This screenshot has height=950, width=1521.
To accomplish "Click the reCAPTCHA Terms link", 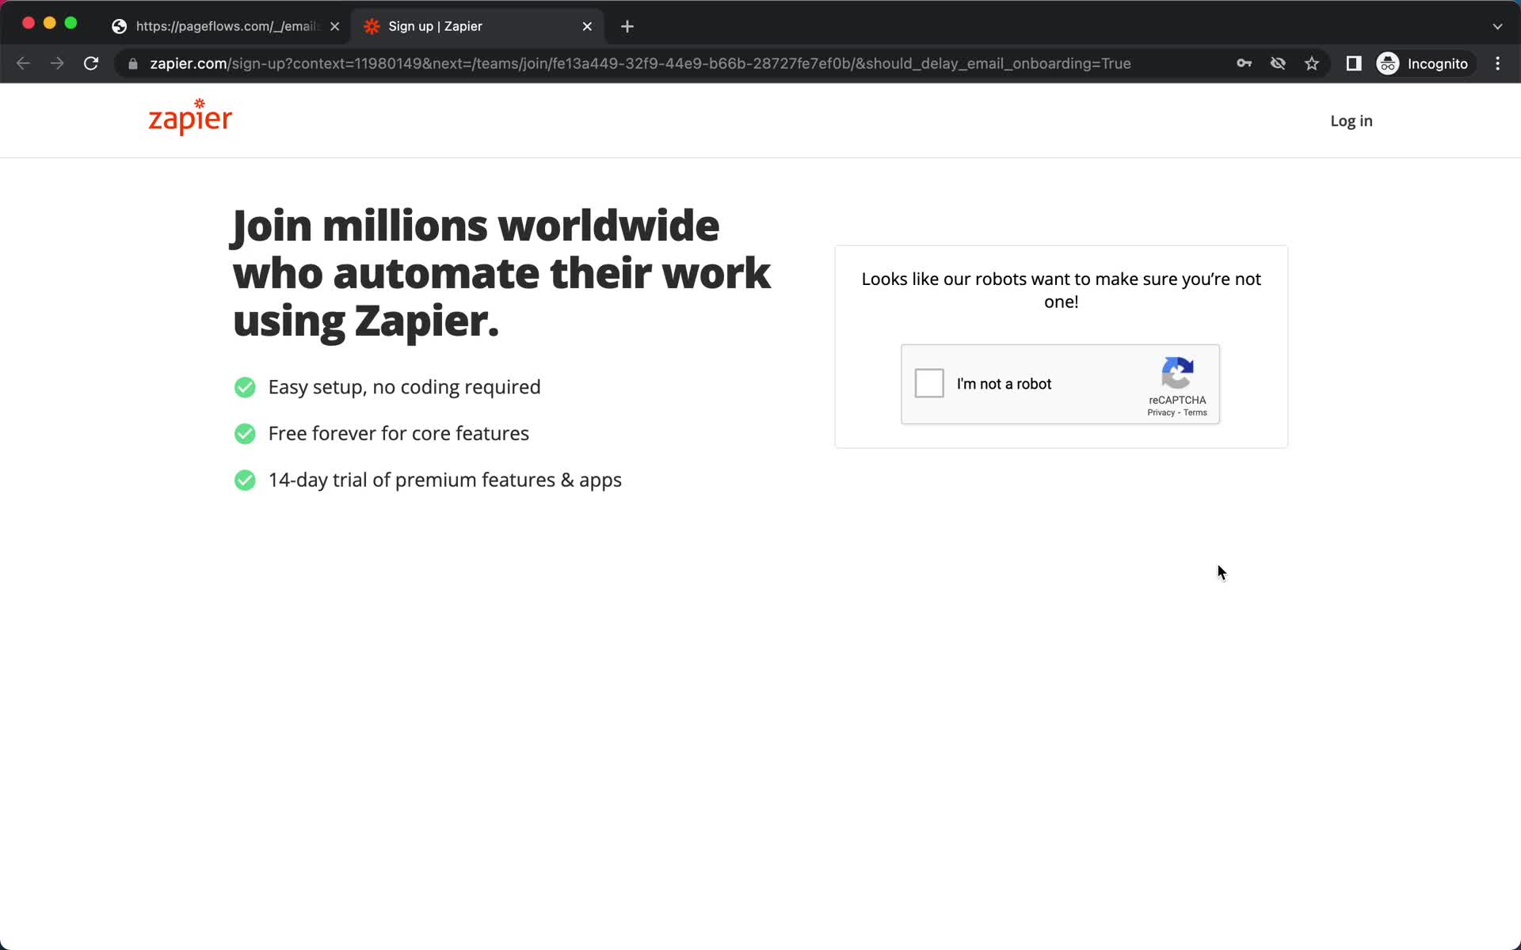I will point(1195,412).
